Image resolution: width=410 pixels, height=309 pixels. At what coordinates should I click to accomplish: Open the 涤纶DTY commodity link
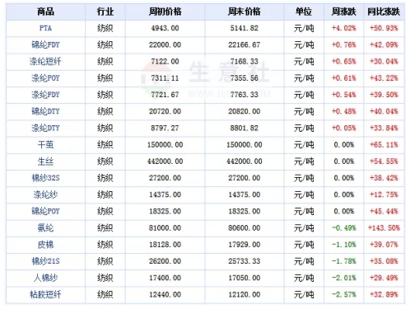45,128
